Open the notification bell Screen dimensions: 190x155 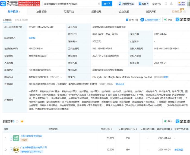click(171, 4)
